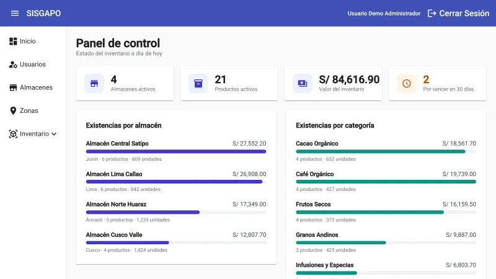Click Granos Andinos progress bar
Image resolution: width=496 pixels, height=279 pixels.
386,242
